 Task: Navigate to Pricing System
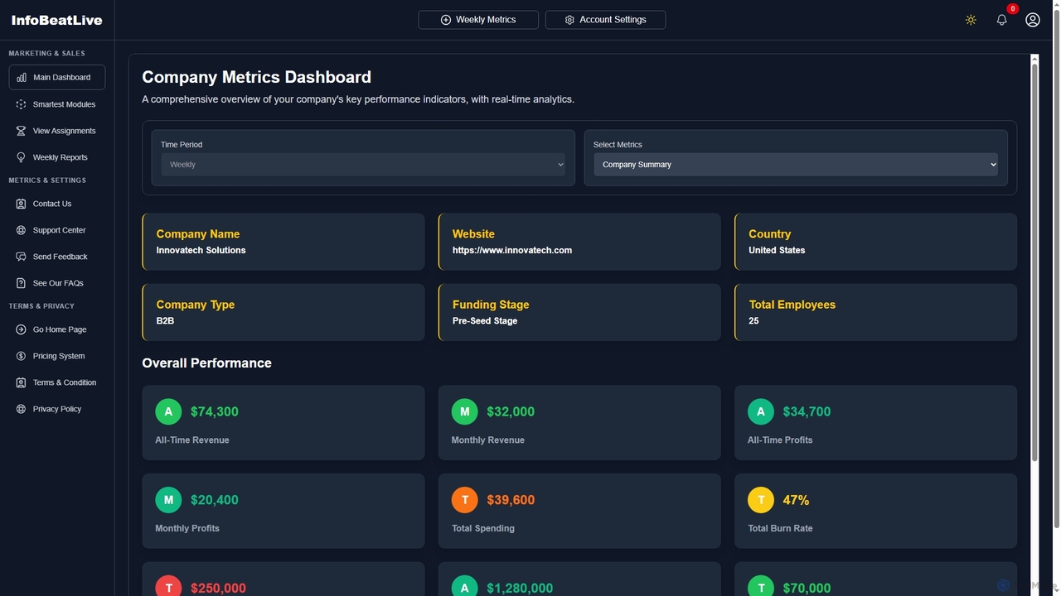click(x=57, y=356)
